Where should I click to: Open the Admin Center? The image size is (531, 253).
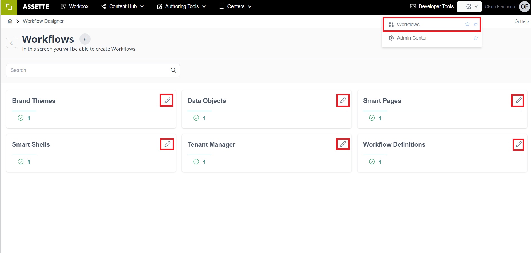coord(411,38)
